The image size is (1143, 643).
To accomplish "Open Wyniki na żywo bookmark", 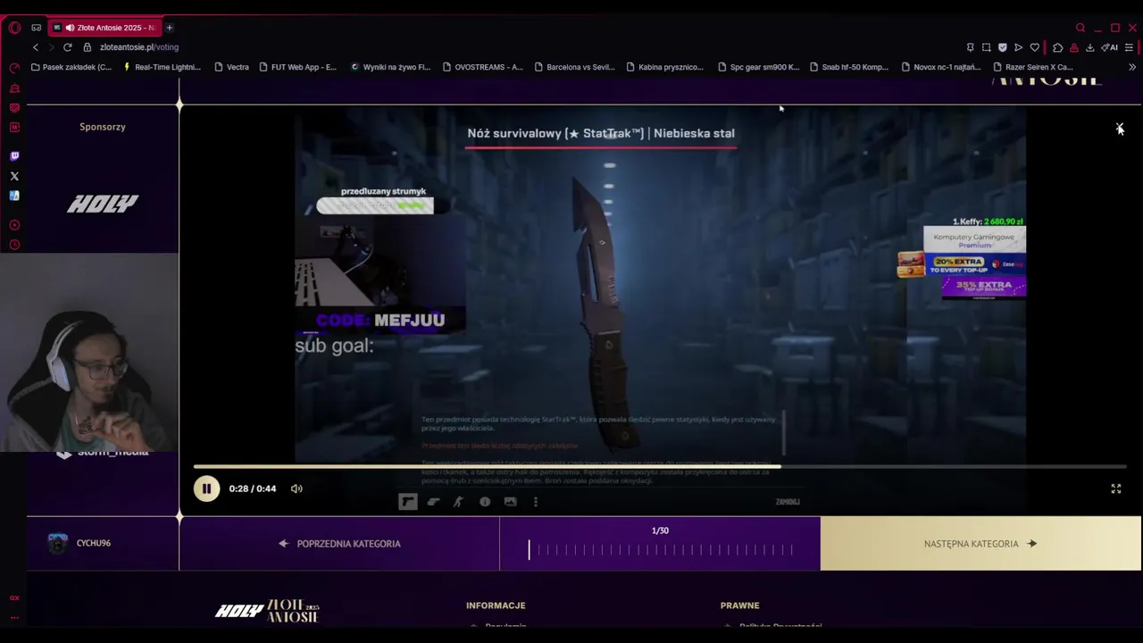I will point(390,67).
